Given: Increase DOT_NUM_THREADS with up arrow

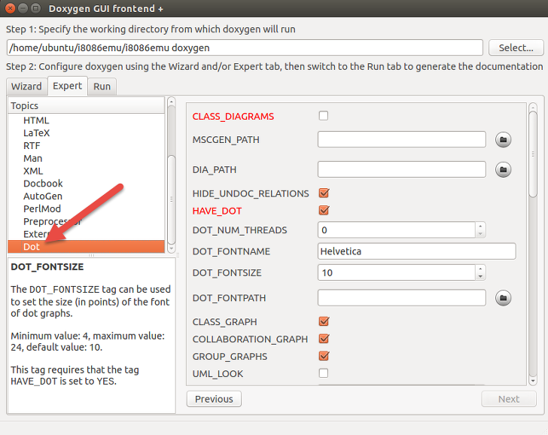Looking at the screenshot, I should [480, 226].
